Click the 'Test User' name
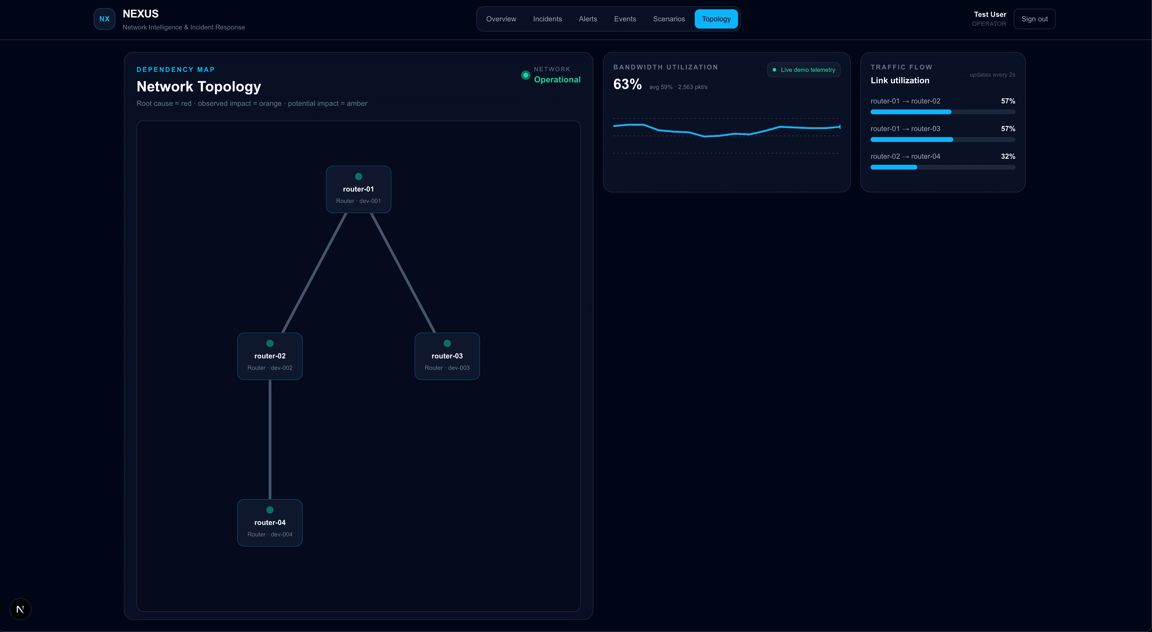 (x=990, y=14)
